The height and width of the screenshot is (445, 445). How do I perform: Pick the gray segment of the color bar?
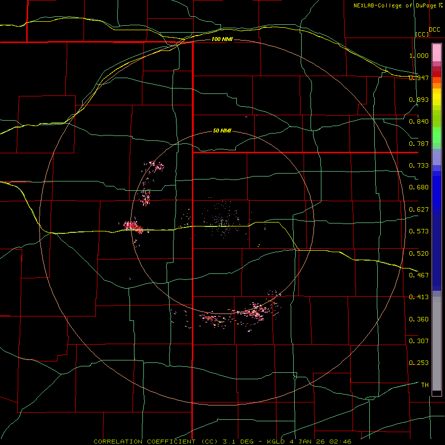(x=437, y=344)
